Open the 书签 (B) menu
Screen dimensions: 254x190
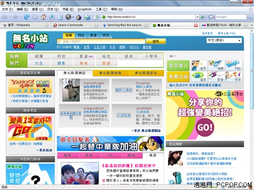point(68,9)
